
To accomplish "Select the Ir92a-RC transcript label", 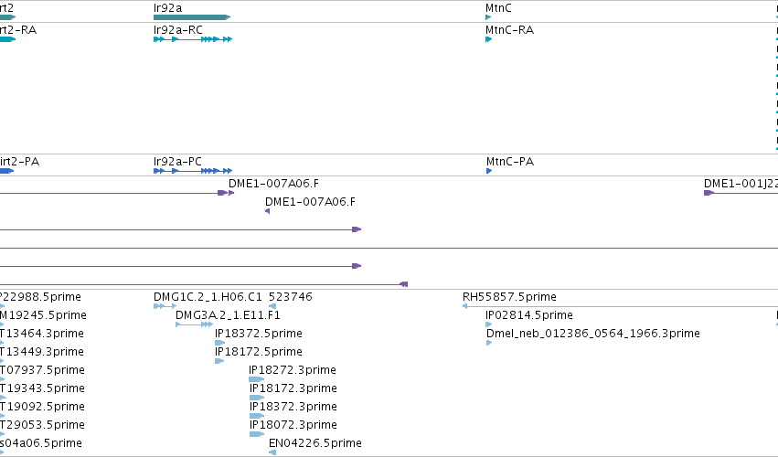I will point(178,30).
